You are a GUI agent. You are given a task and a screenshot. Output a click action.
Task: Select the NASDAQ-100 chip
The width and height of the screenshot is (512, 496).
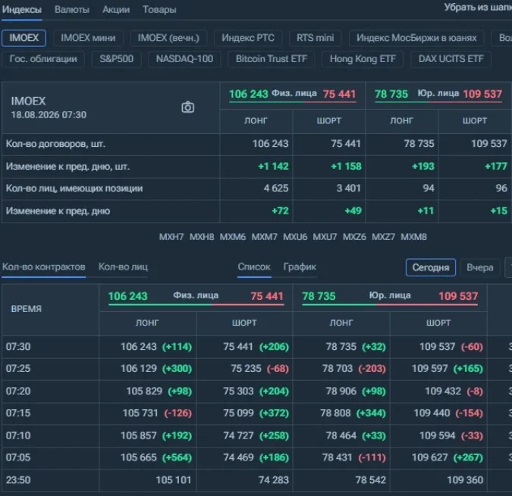pyautogui.click(x=184, y=59)
